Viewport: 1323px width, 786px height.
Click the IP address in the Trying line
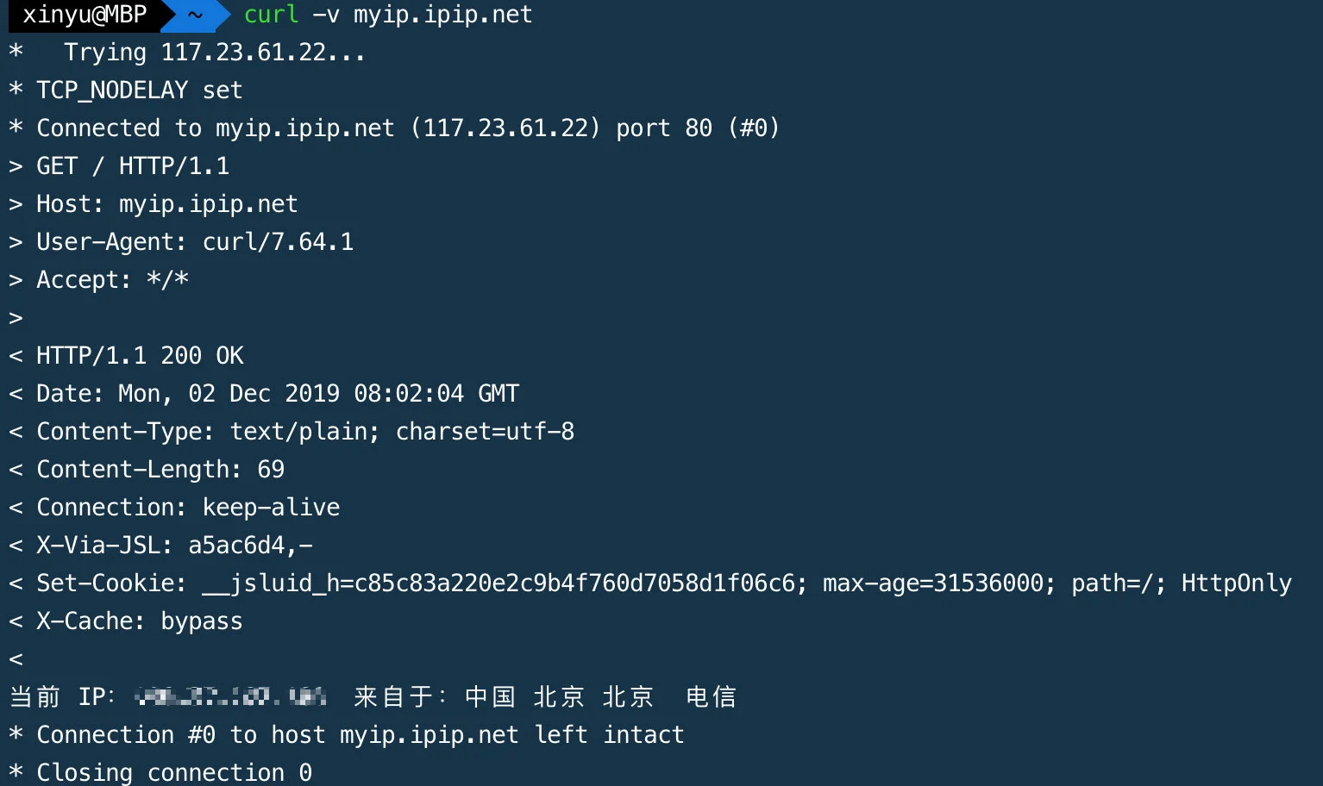pos(243,53)
